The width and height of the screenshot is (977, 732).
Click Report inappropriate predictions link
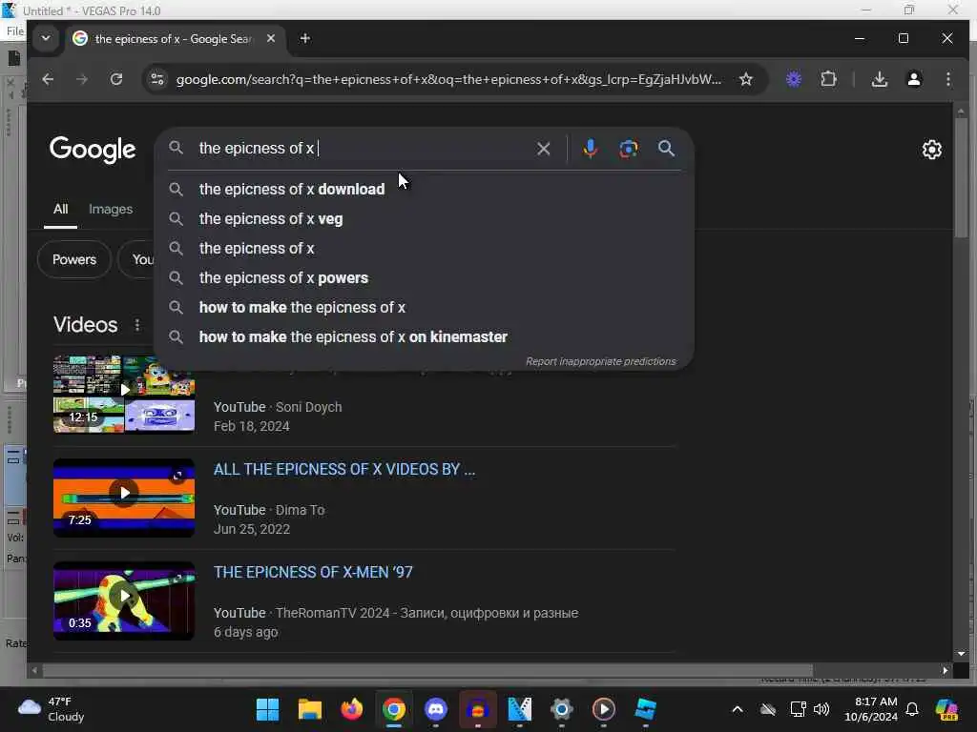coord(600,361)
